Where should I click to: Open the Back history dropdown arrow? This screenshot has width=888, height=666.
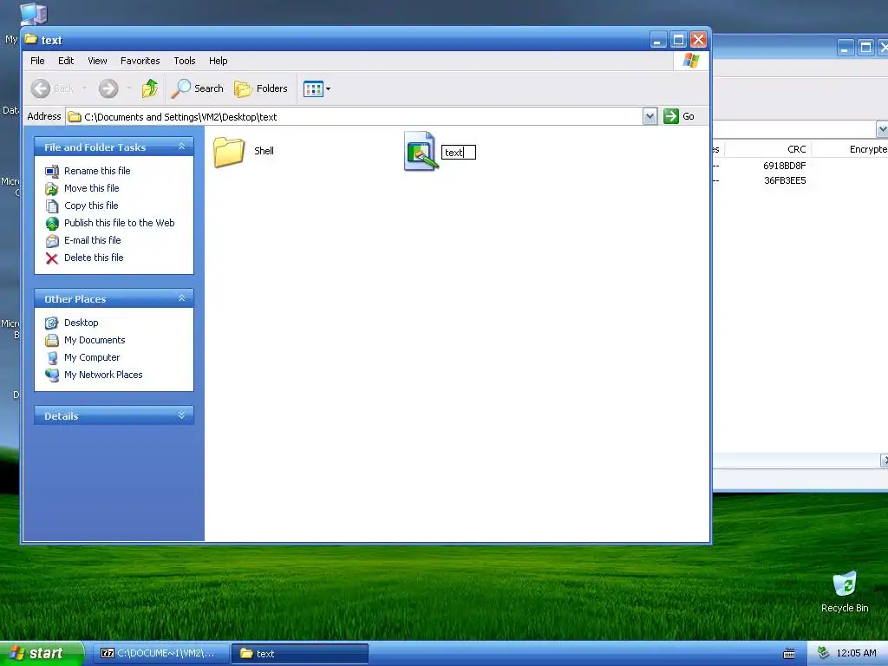tap(84, 88)
